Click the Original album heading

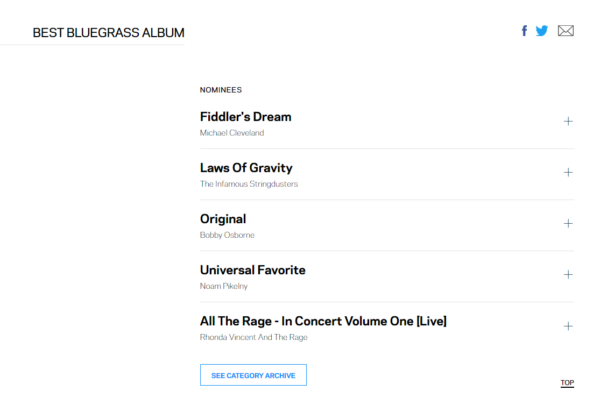click(x=223, y=219)
